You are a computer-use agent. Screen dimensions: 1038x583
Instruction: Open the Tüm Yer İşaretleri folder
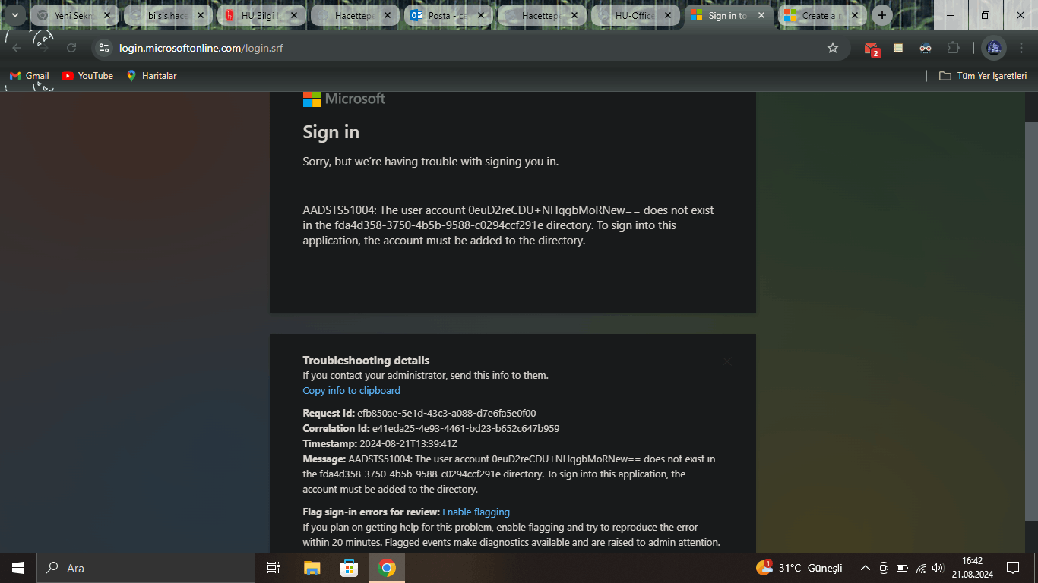[983, 76]
